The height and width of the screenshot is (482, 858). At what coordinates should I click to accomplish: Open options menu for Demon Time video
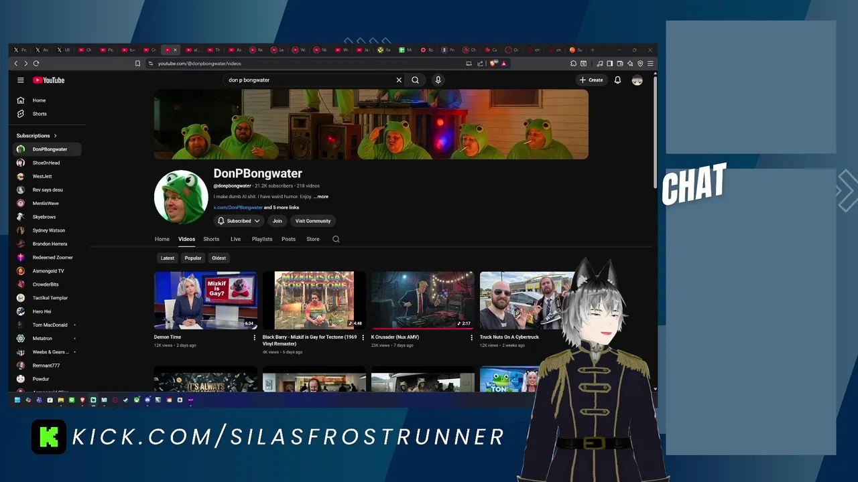click(254, 337)
